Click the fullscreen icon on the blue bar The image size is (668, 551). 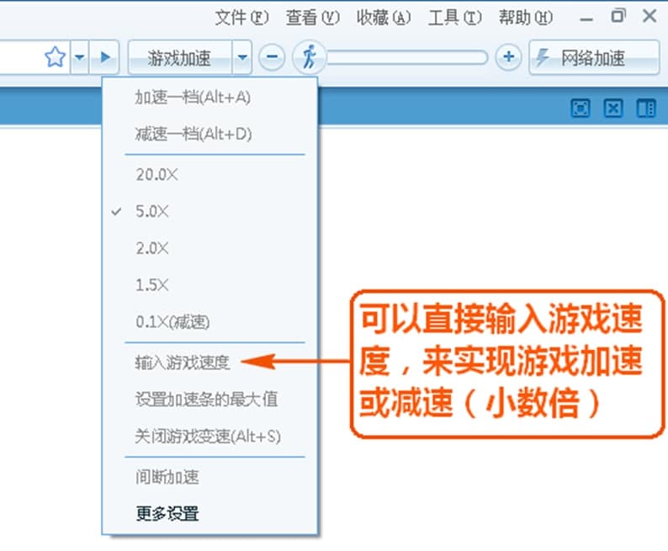point(581,108)
